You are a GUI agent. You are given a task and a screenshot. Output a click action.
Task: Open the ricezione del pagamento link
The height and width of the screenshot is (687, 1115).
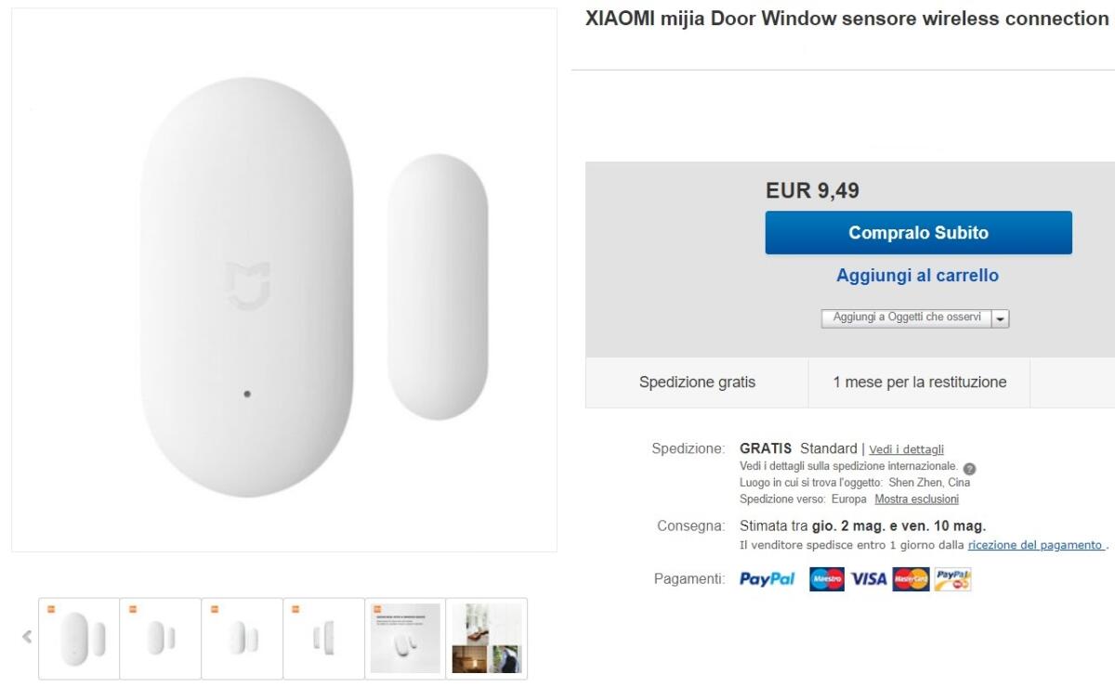(x=1032, y=544)
